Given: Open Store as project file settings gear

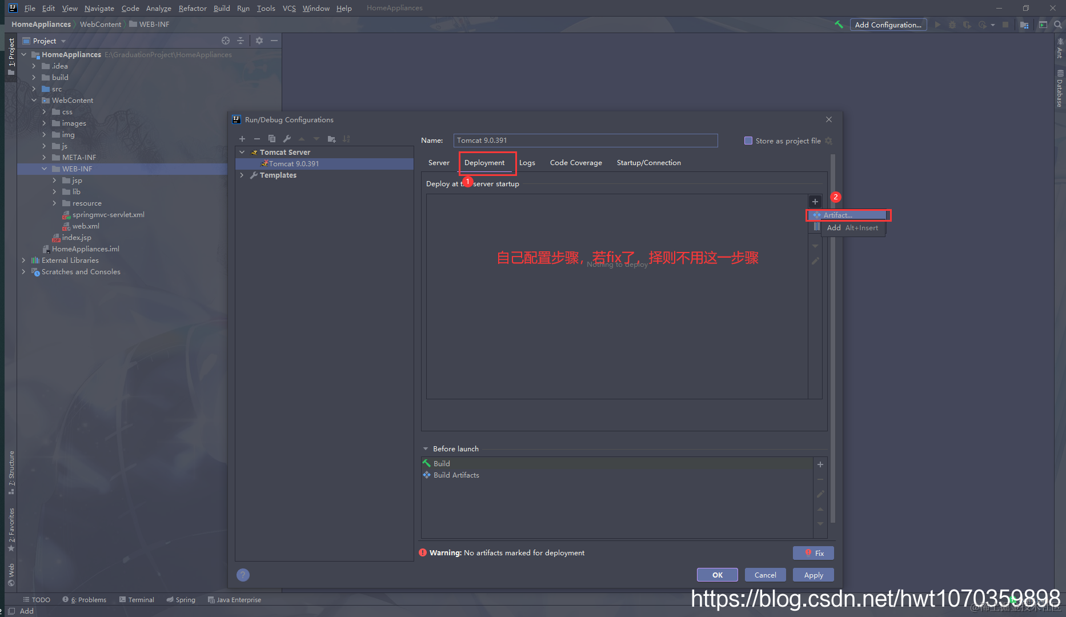Looking at the screenshot, I should pos(828,141).
